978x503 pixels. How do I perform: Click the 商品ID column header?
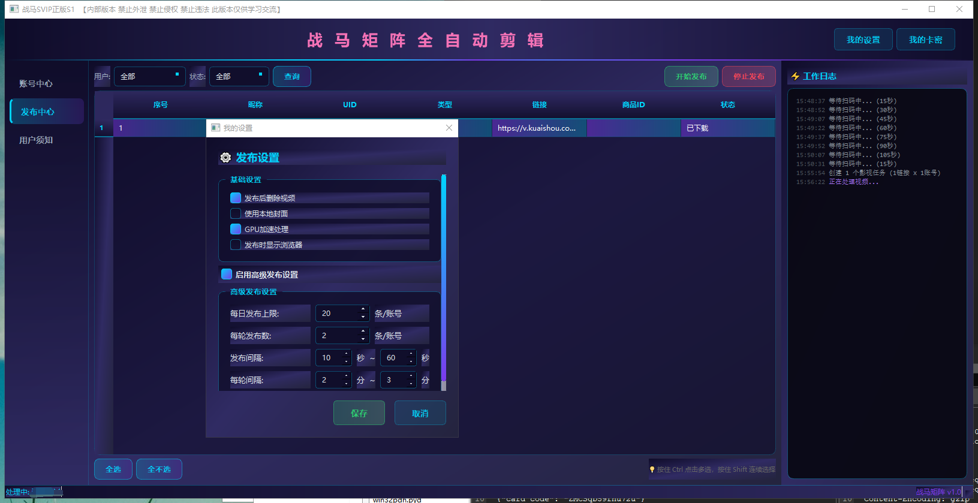click(633, 104)
